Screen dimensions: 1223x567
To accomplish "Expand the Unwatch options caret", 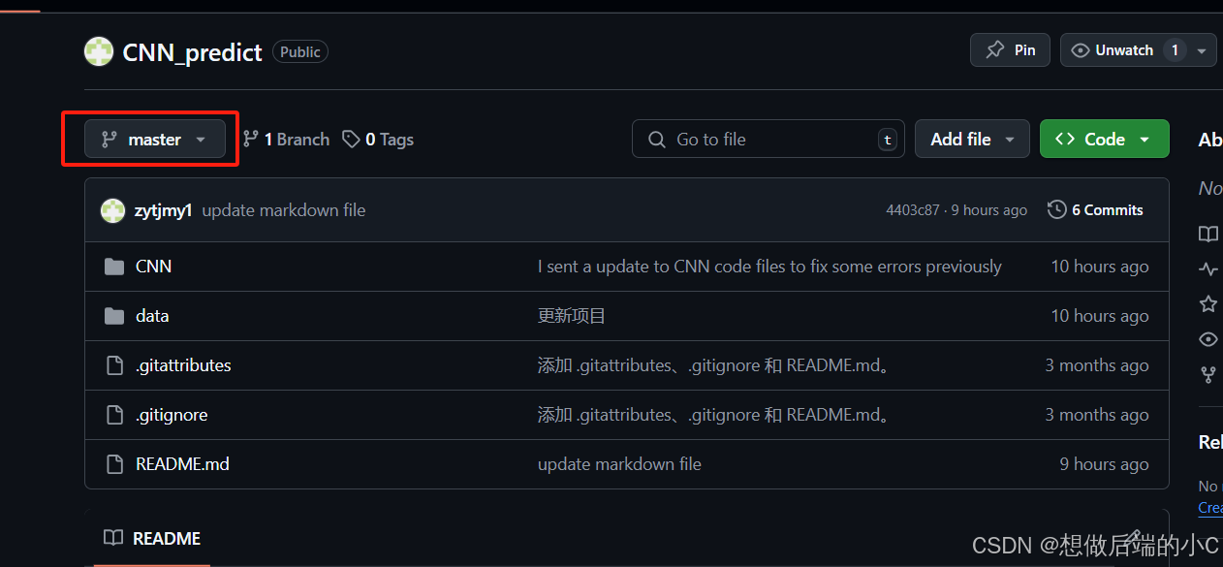I will coord(1203,50).
